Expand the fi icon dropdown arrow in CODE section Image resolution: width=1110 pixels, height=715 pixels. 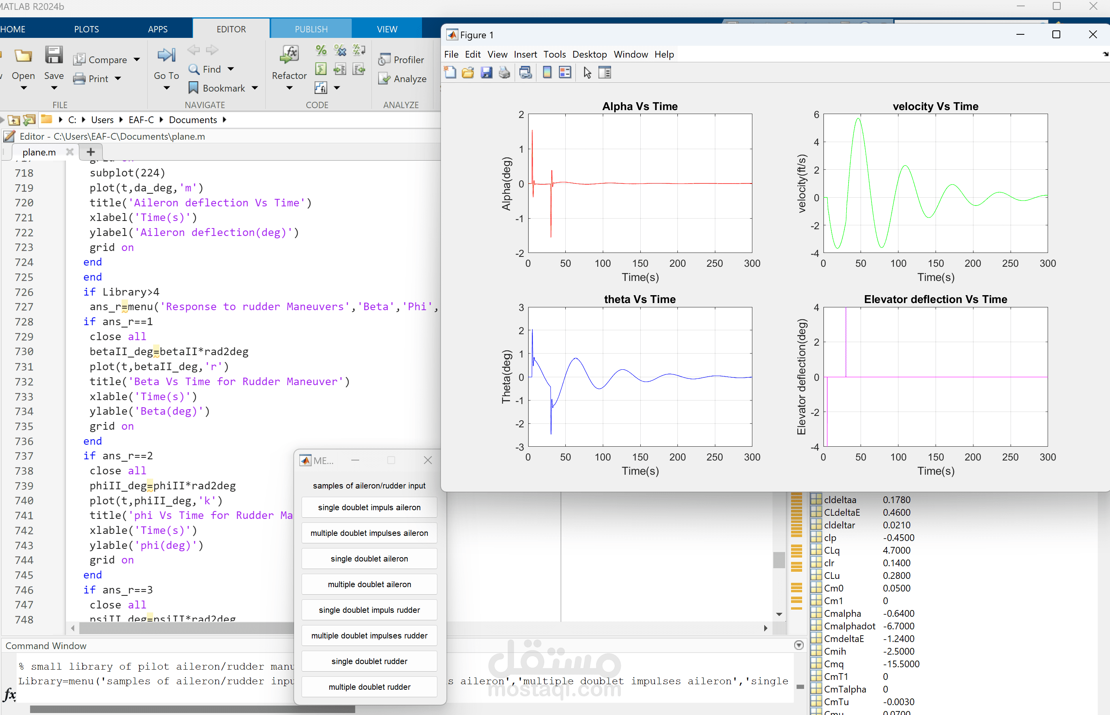pyautogui.click(x=337, y=88)
